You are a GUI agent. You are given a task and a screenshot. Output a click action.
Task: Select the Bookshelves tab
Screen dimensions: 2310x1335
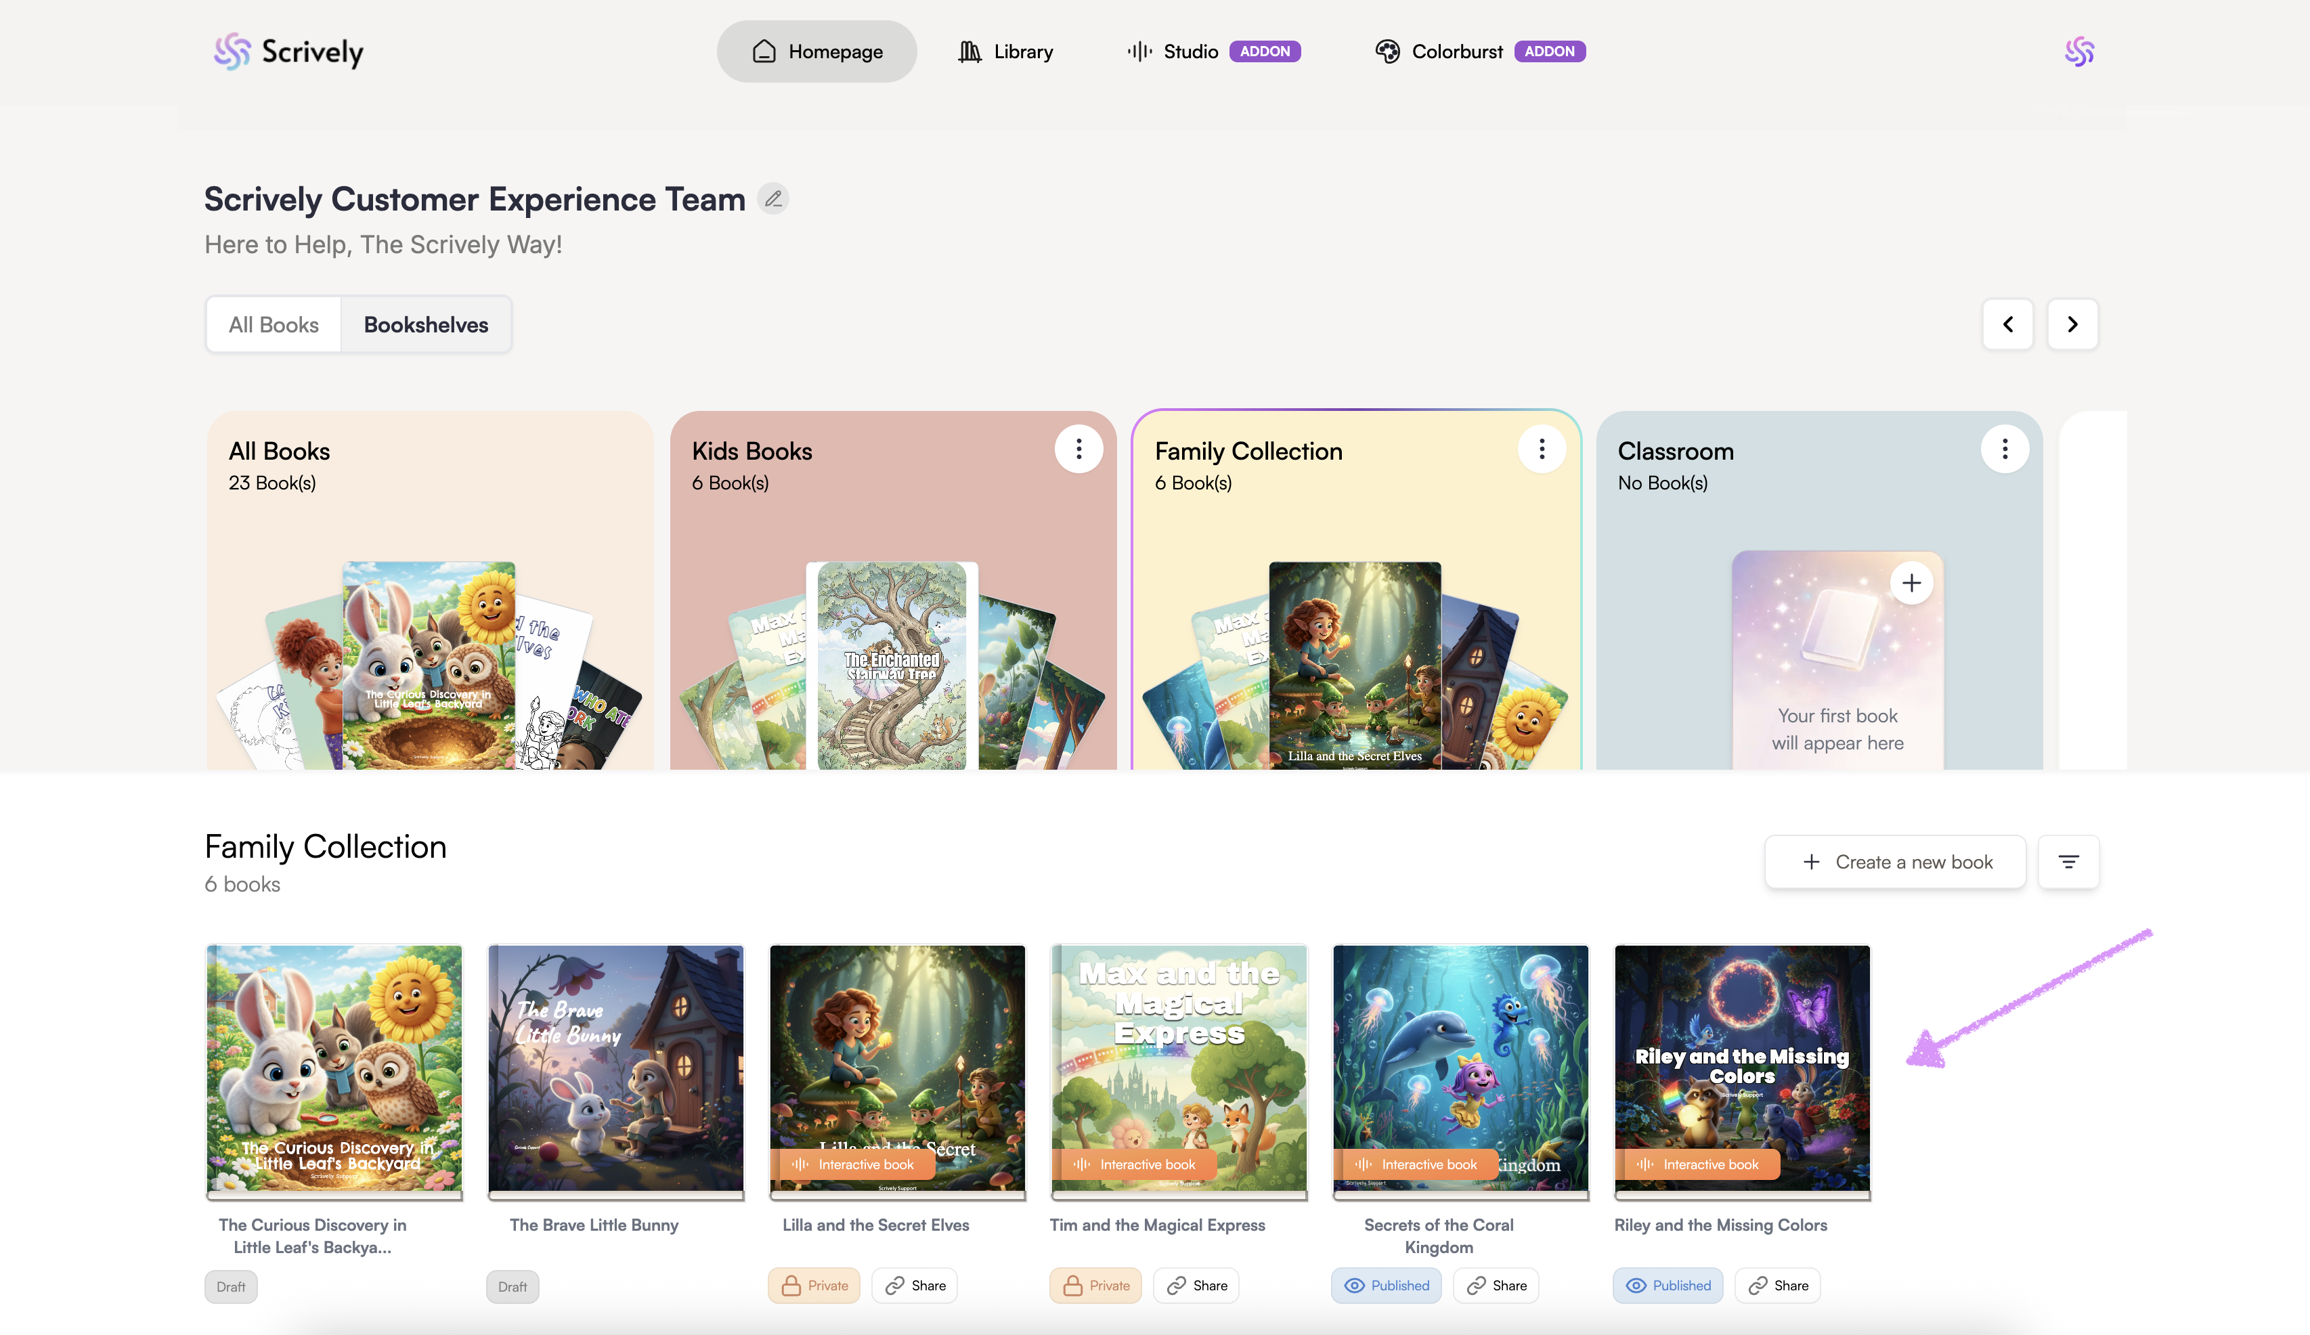point(425,324)
